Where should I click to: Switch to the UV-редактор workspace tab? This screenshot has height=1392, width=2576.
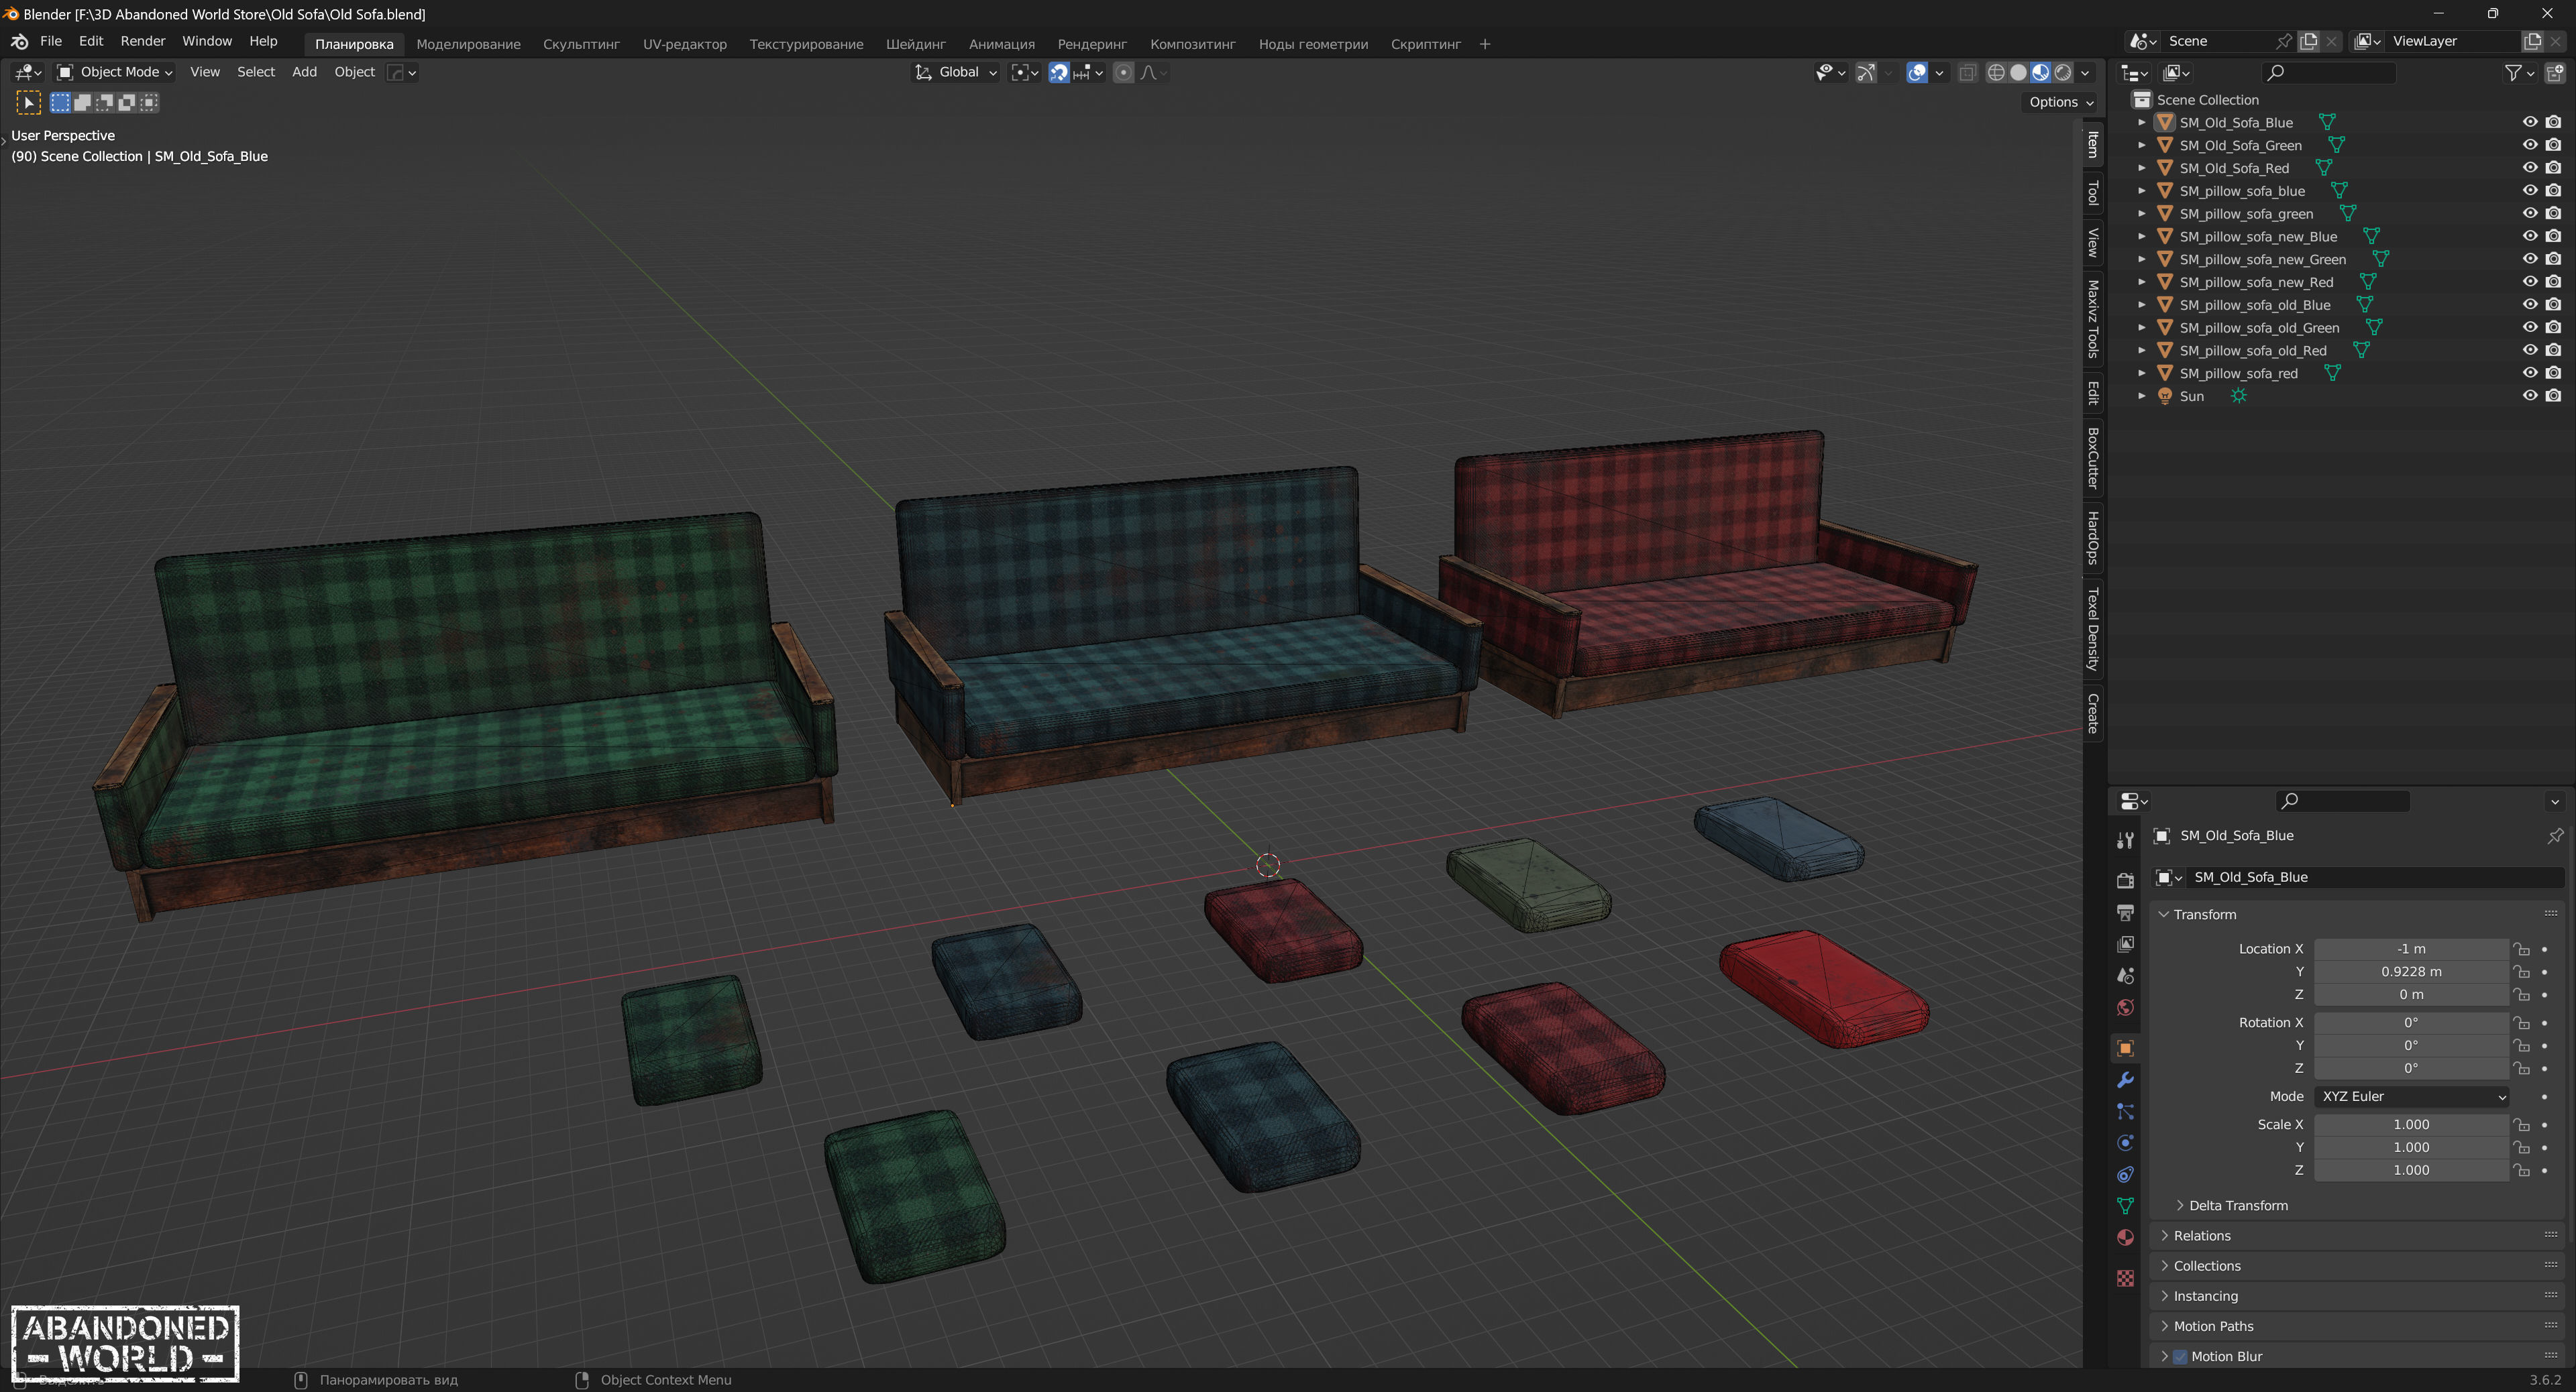pos(684,44)
